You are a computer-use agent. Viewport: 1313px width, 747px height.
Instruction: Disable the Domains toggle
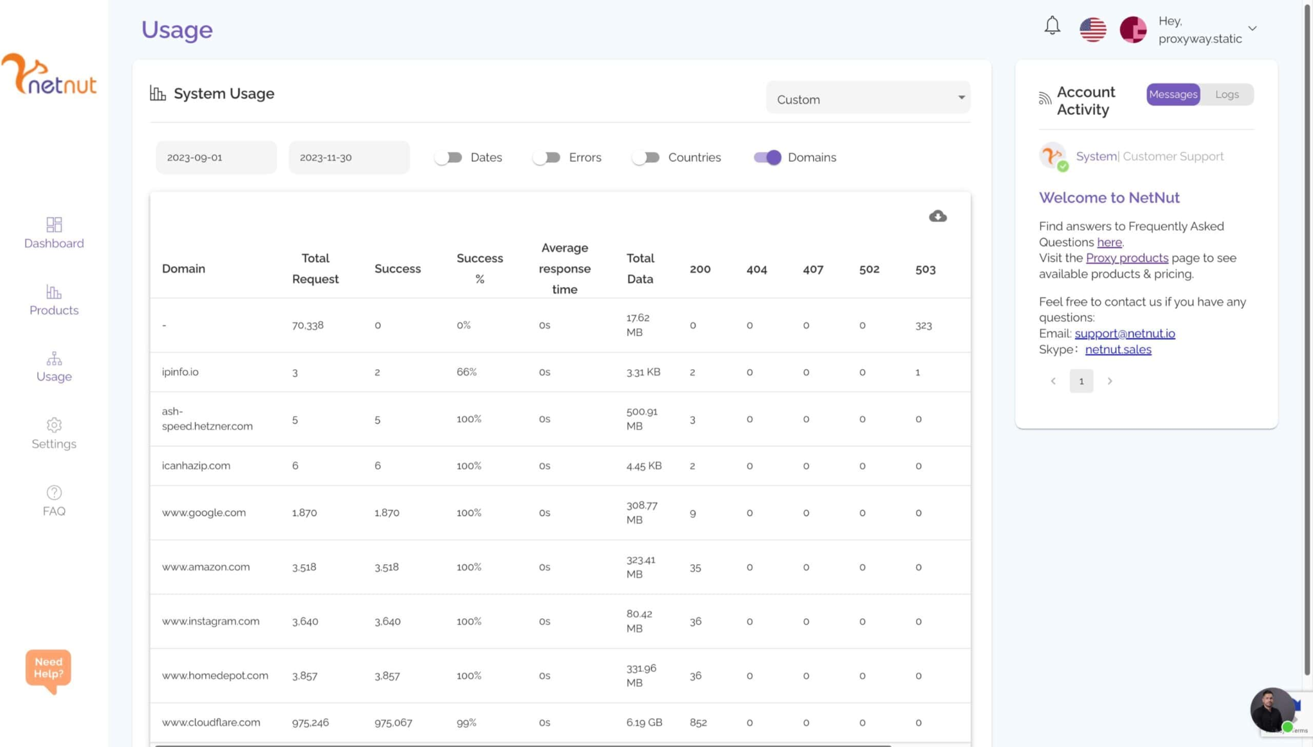click(x=767, y=157)
